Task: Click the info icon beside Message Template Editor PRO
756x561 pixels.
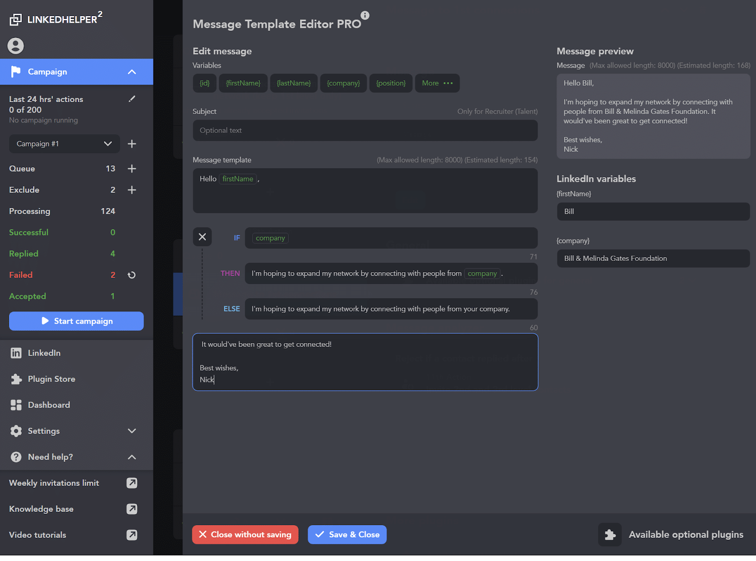Action: 364,15
